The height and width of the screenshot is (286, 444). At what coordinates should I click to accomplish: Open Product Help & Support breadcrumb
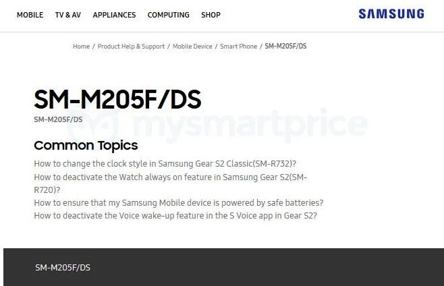(x=131, y=46)
